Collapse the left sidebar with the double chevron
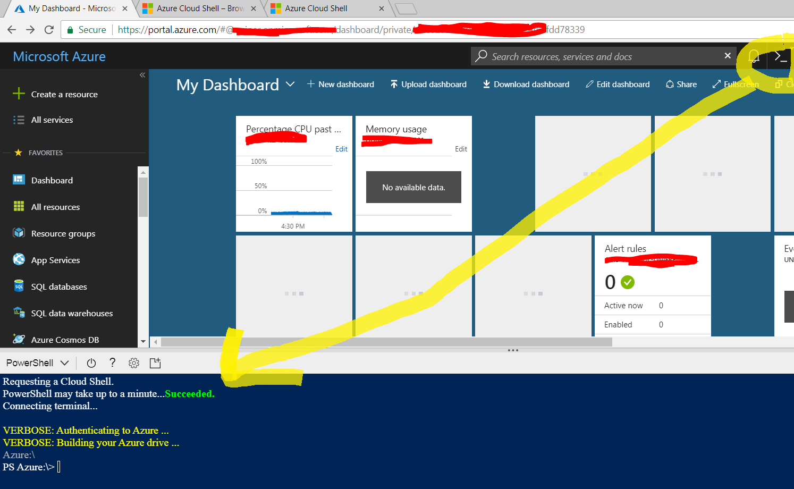This screenshot has width=794, height=489. 142,75
